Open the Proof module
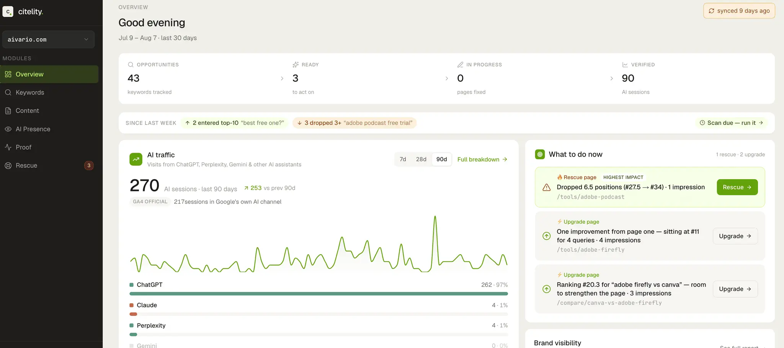The height and width of the screenshot is (348, 784). tap(49, 147)
